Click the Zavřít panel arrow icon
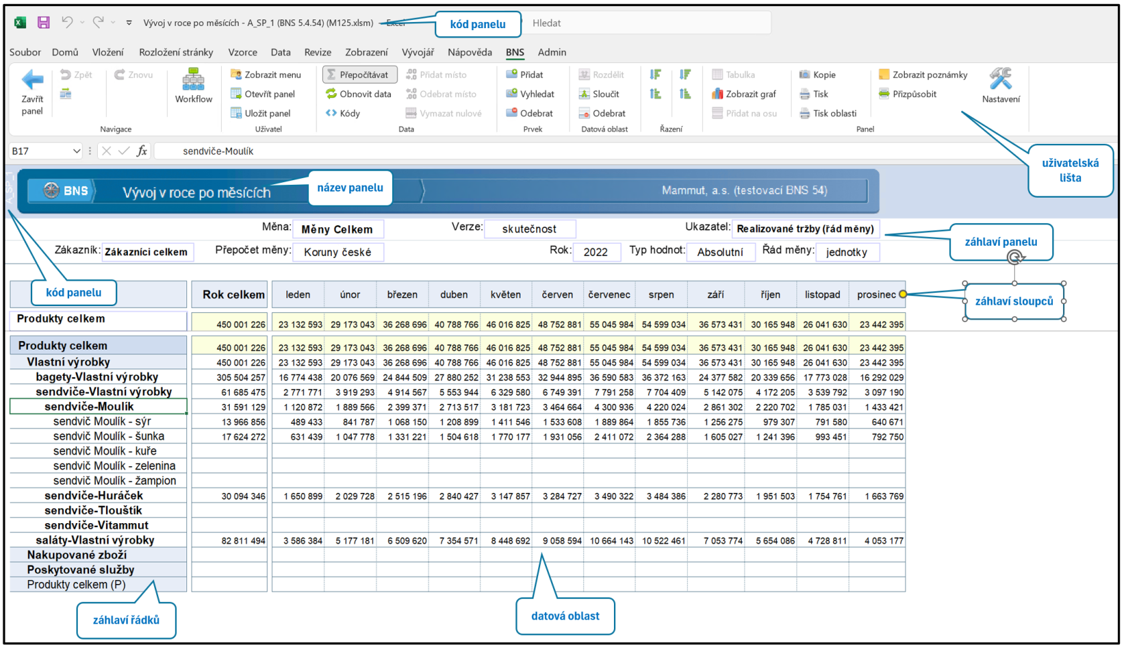 [x=32, y=80]
